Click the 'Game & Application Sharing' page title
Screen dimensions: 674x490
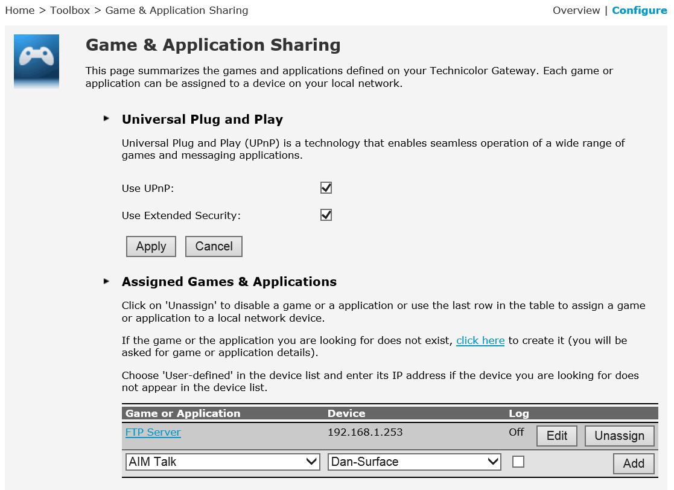pyautogui.click(x=213, y=45)
